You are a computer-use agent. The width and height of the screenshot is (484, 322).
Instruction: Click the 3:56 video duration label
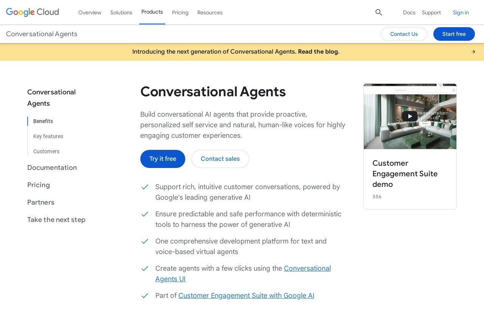coord(377,197)
